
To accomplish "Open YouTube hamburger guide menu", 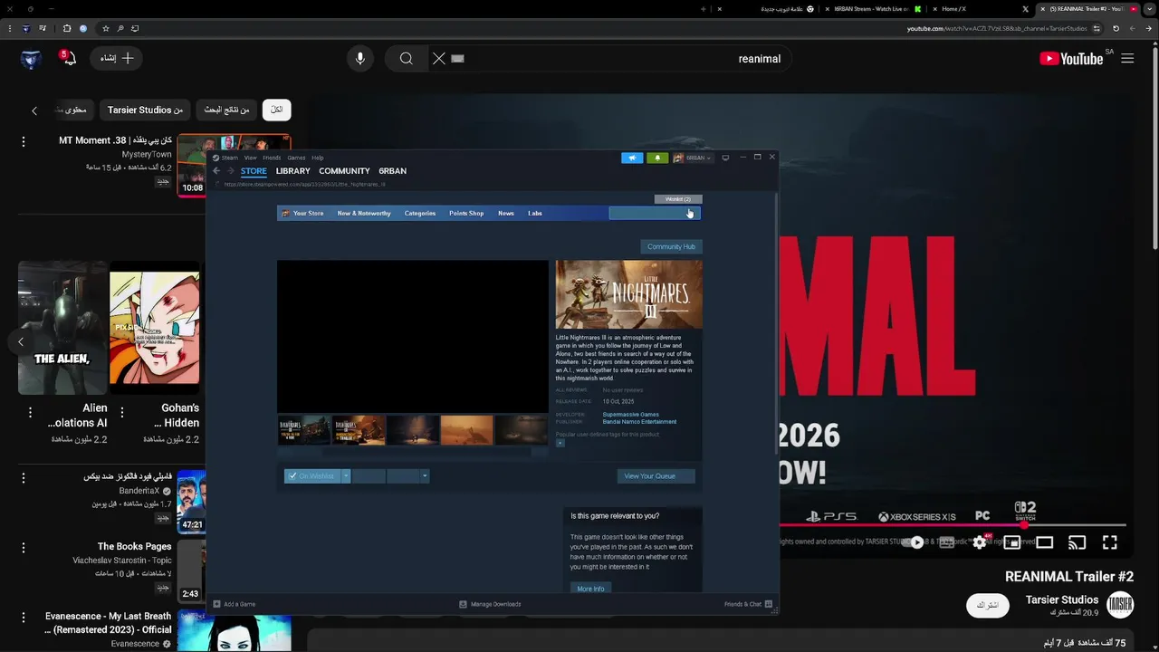I will (x=1127, y=59).
